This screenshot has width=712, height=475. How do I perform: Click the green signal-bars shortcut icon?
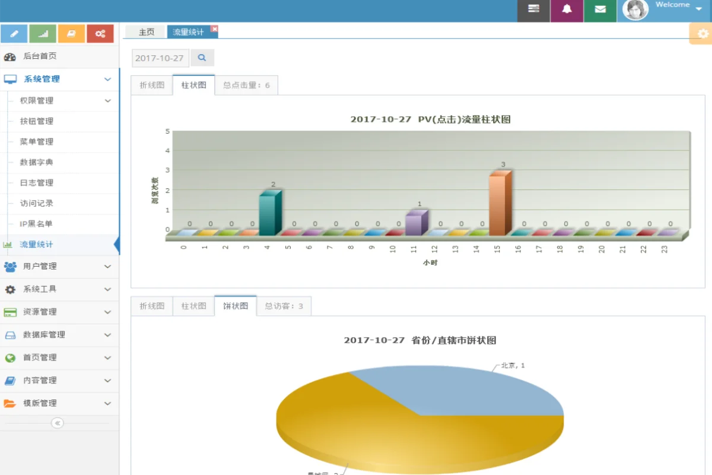pos(43,34)
